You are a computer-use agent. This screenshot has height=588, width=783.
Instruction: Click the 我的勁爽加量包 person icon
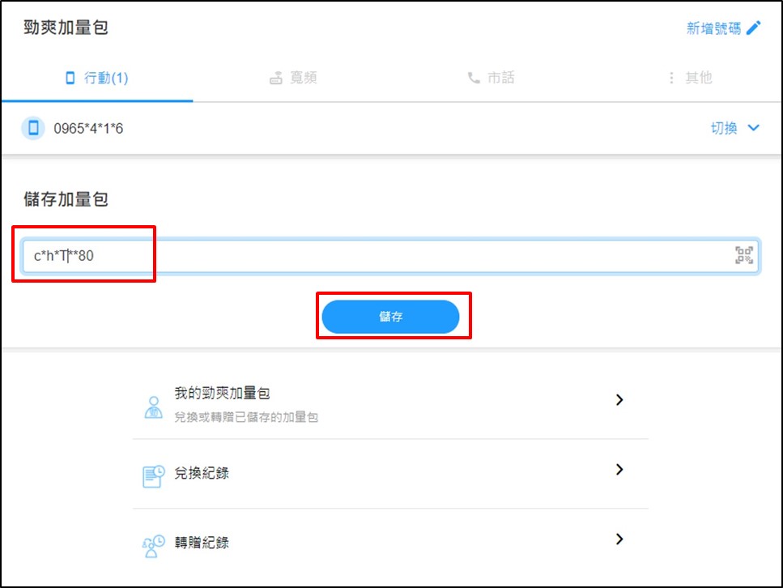(153, 406)
